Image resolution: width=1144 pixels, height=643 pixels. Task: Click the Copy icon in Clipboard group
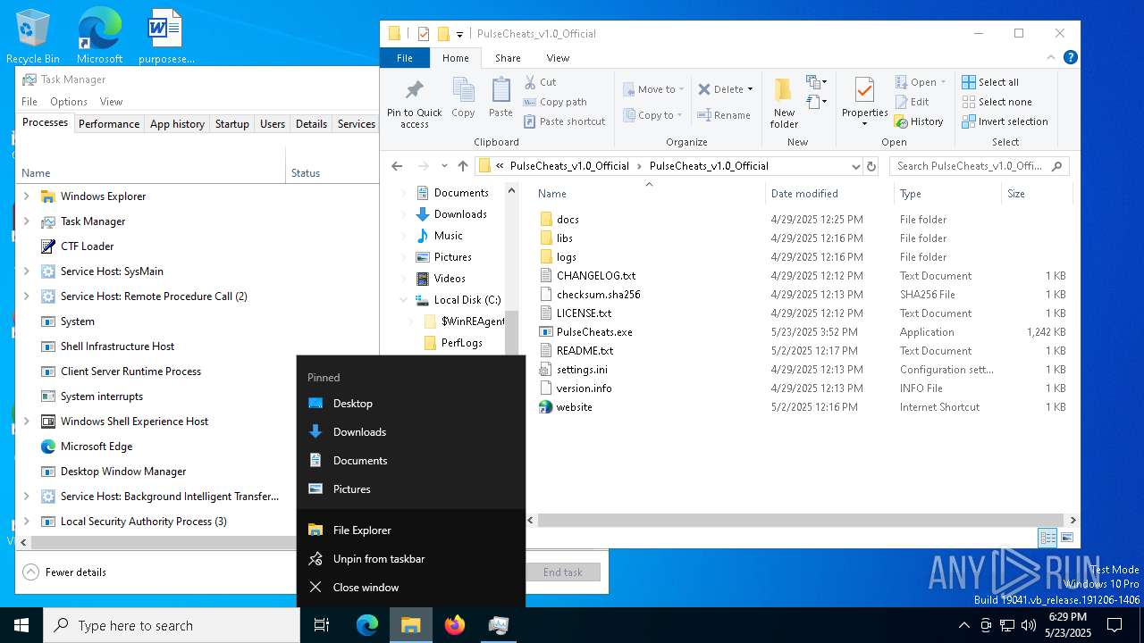click(463, 90)
